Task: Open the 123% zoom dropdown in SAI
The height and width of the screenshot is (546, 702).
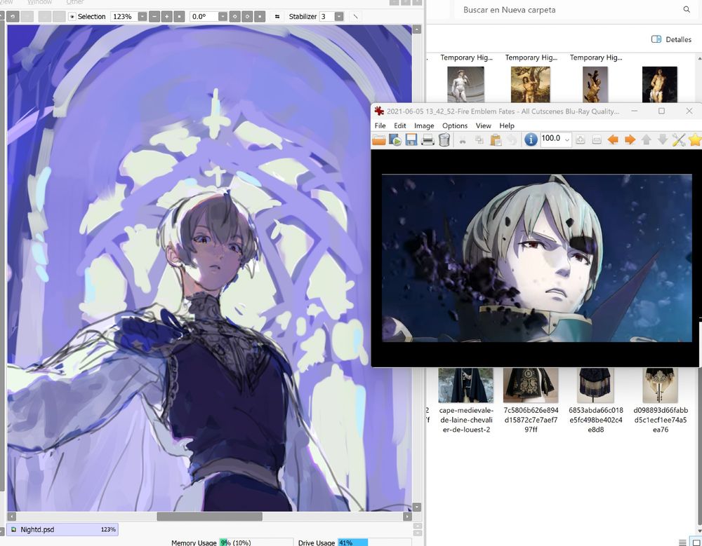Action: click(143, 17)
